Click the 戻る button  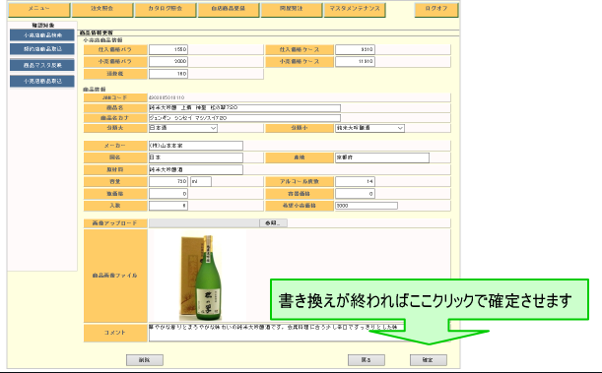[367, 360]
